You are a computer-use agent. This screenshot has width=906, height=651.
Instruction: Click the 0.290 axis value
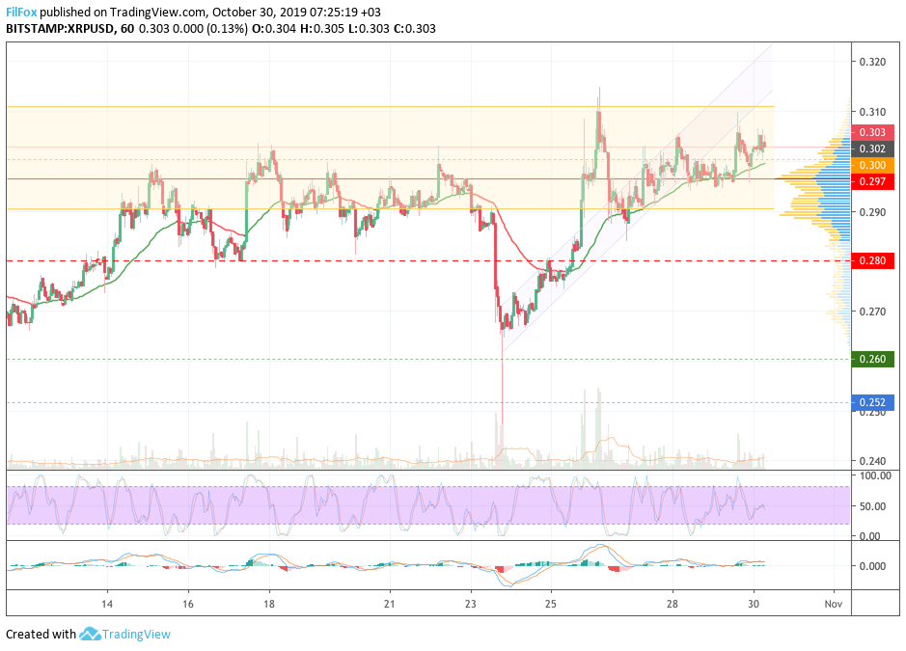(872, 212)
